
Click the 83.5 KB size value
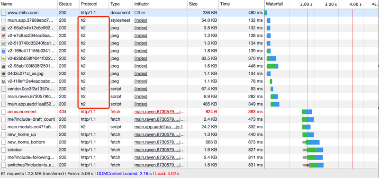209,58
